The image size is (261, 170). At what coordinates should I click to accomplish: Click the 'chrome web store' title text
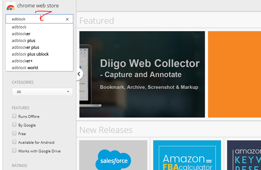pyautogui.click(x=38, y=6)
